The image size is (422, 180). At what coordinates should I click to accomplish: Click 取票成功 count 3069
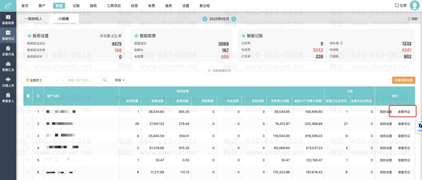(x=224, y=44)
